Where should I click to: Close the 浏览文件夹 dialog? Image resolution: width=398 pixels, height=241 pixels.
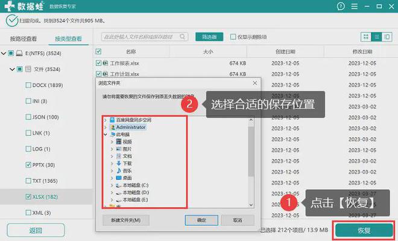[x=255, y=83]
